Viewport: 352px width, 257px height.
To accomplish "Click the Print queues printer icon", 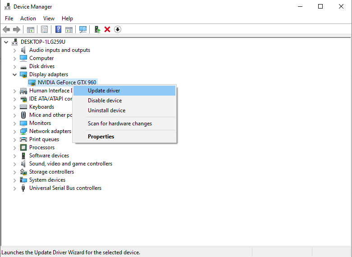I will tap(23, 139).
